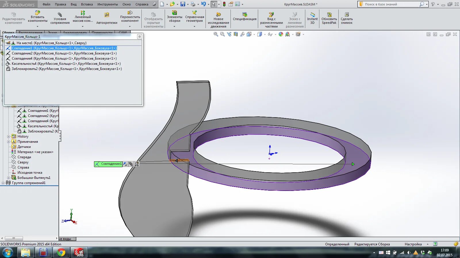The width and height of the screenshot is (460, 258).
Task: Select the Спереди plane in tree
Action: coord(24,157)
